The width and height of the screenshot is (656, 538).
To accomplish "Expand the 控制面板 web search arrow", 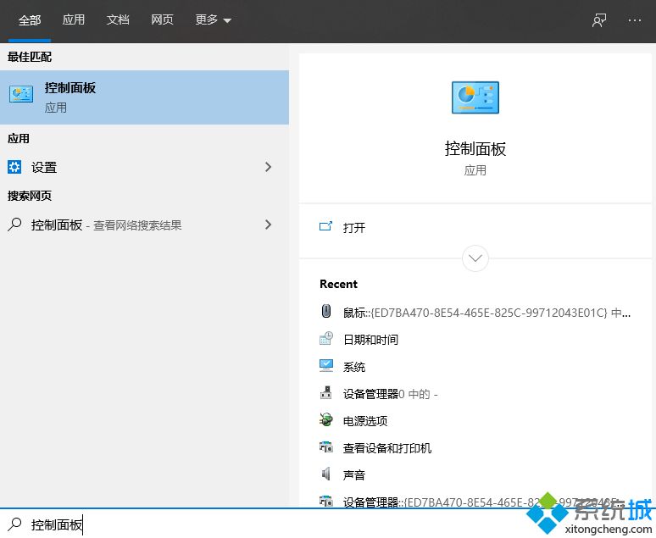I will point(268,225).
